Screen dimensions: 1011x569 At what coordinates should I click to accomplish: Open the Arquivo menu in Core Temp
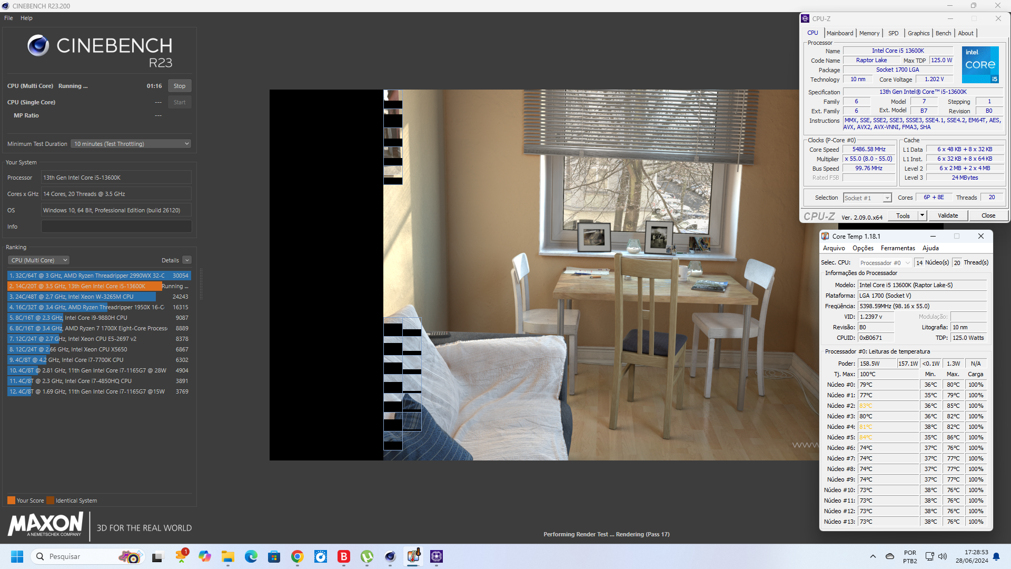[x=834, y=248]
